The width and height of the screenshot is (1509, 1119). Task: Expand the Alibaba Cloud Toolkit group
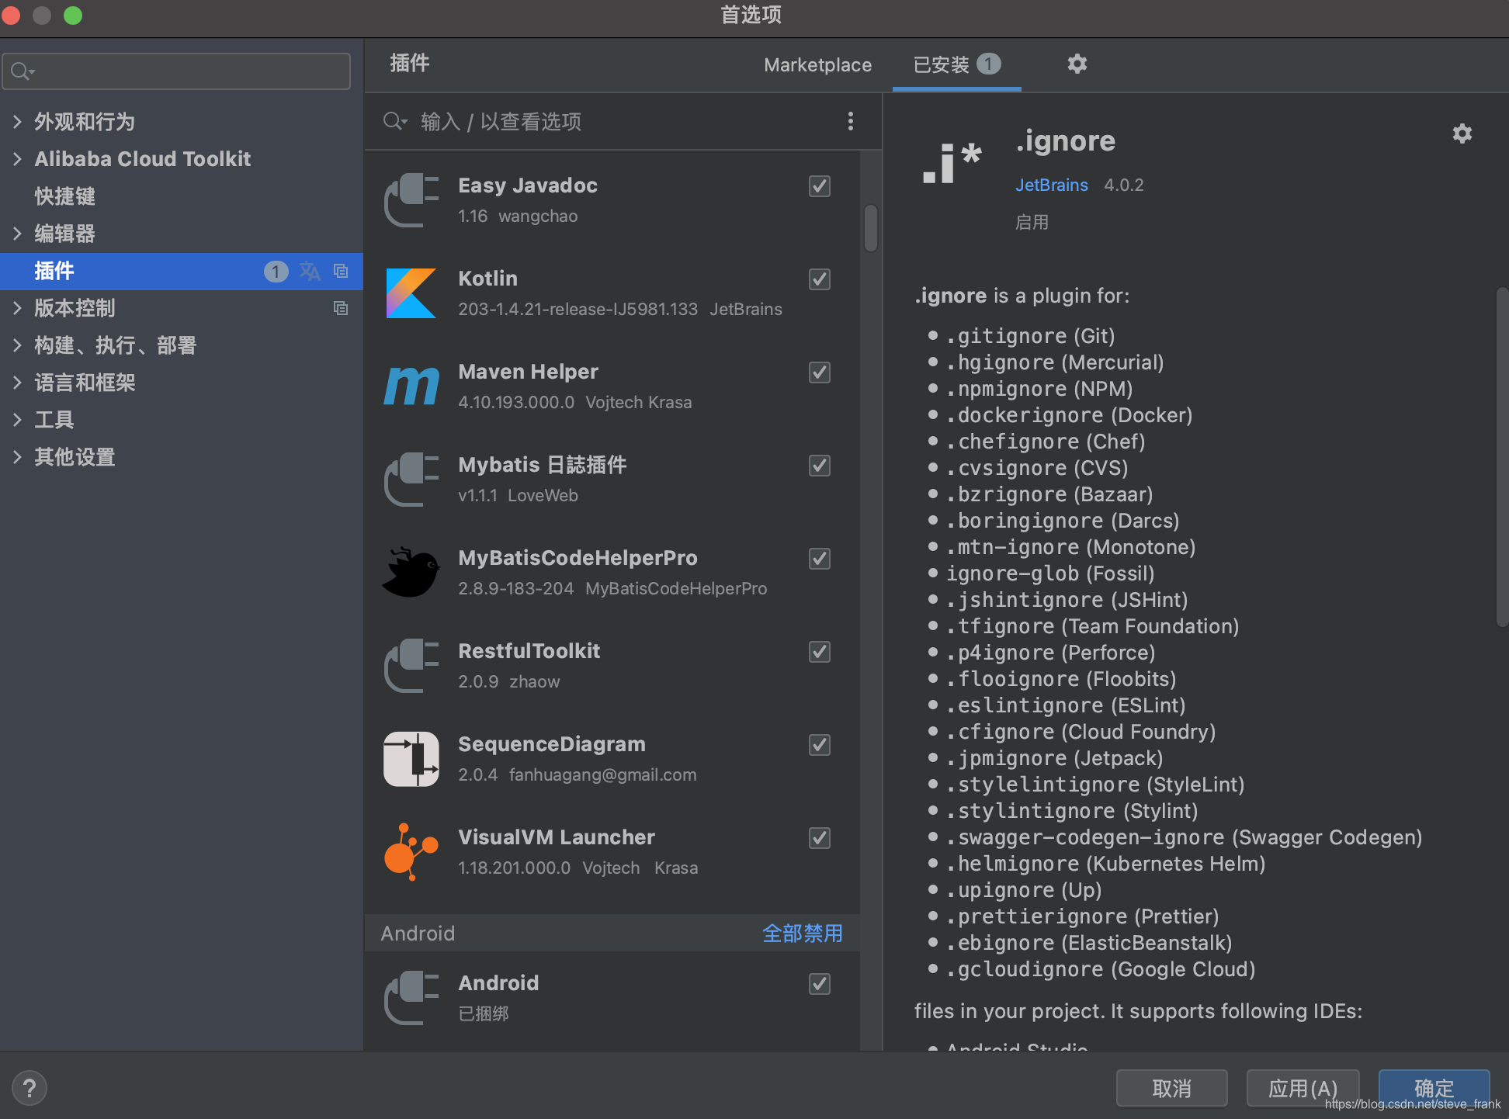pos(17,159)
